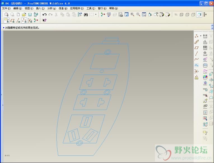Expand the datum point tool flyout arrow
The image size is (214, 163).
click(x=201, y=36)
